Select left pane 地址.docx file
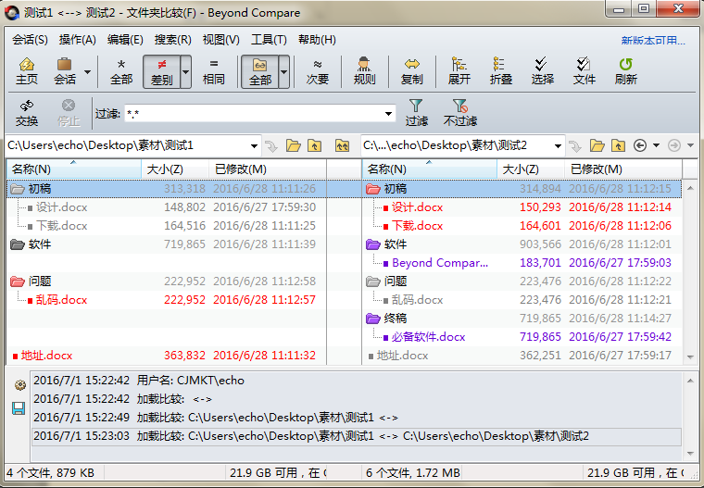The height and width of the screenshot is (488, 704). [x=167, y=356]
